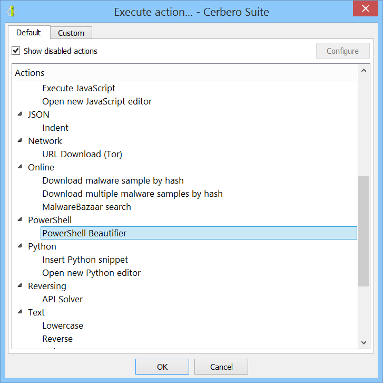Select the PowerShell category row
This screenshot has width=383, height=383.
click(50, 221)
